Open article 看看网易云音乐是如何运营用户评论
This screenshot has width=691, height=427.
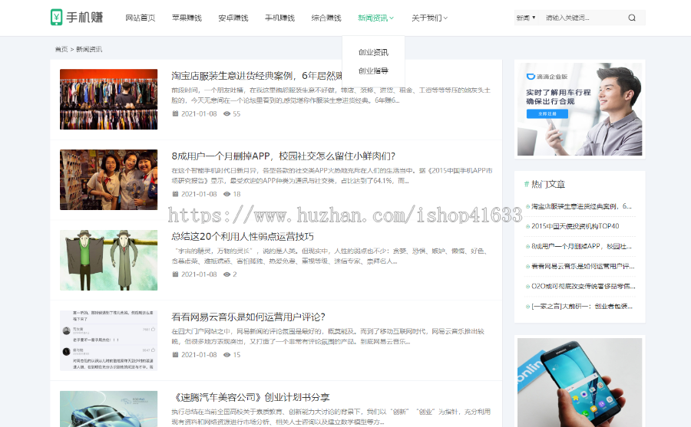pyautogui.click(x=248, y=317)
